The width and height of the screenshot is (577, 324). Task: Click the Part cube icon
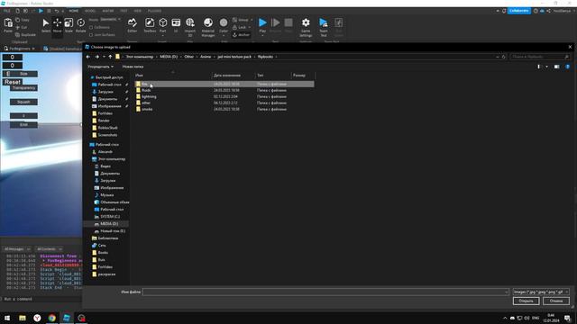pos(162,22)
